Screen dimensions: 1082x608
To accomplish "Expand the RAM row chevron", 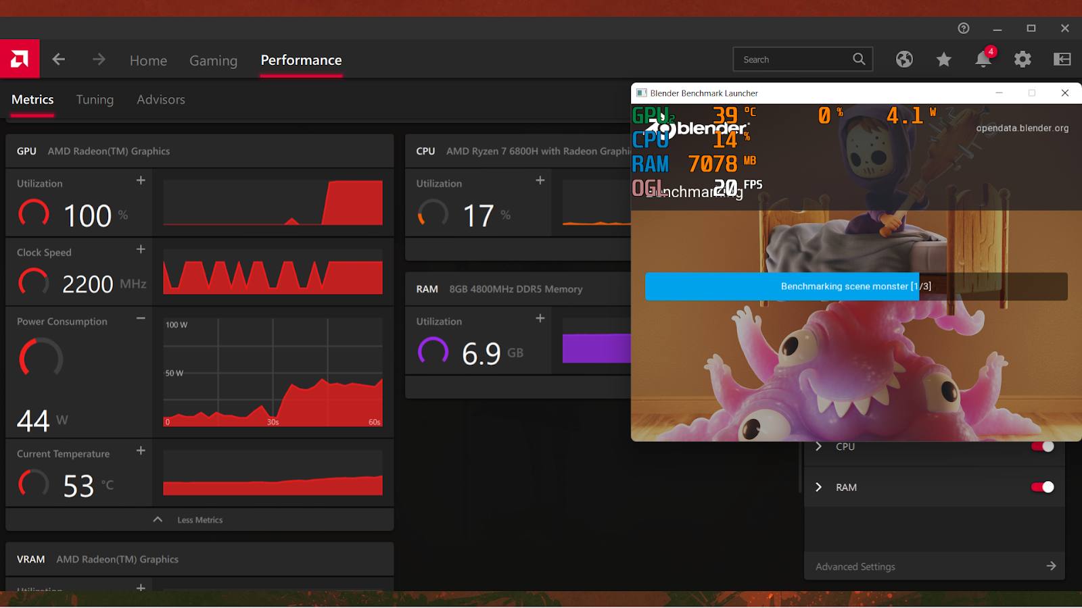I will click(819, 487).
